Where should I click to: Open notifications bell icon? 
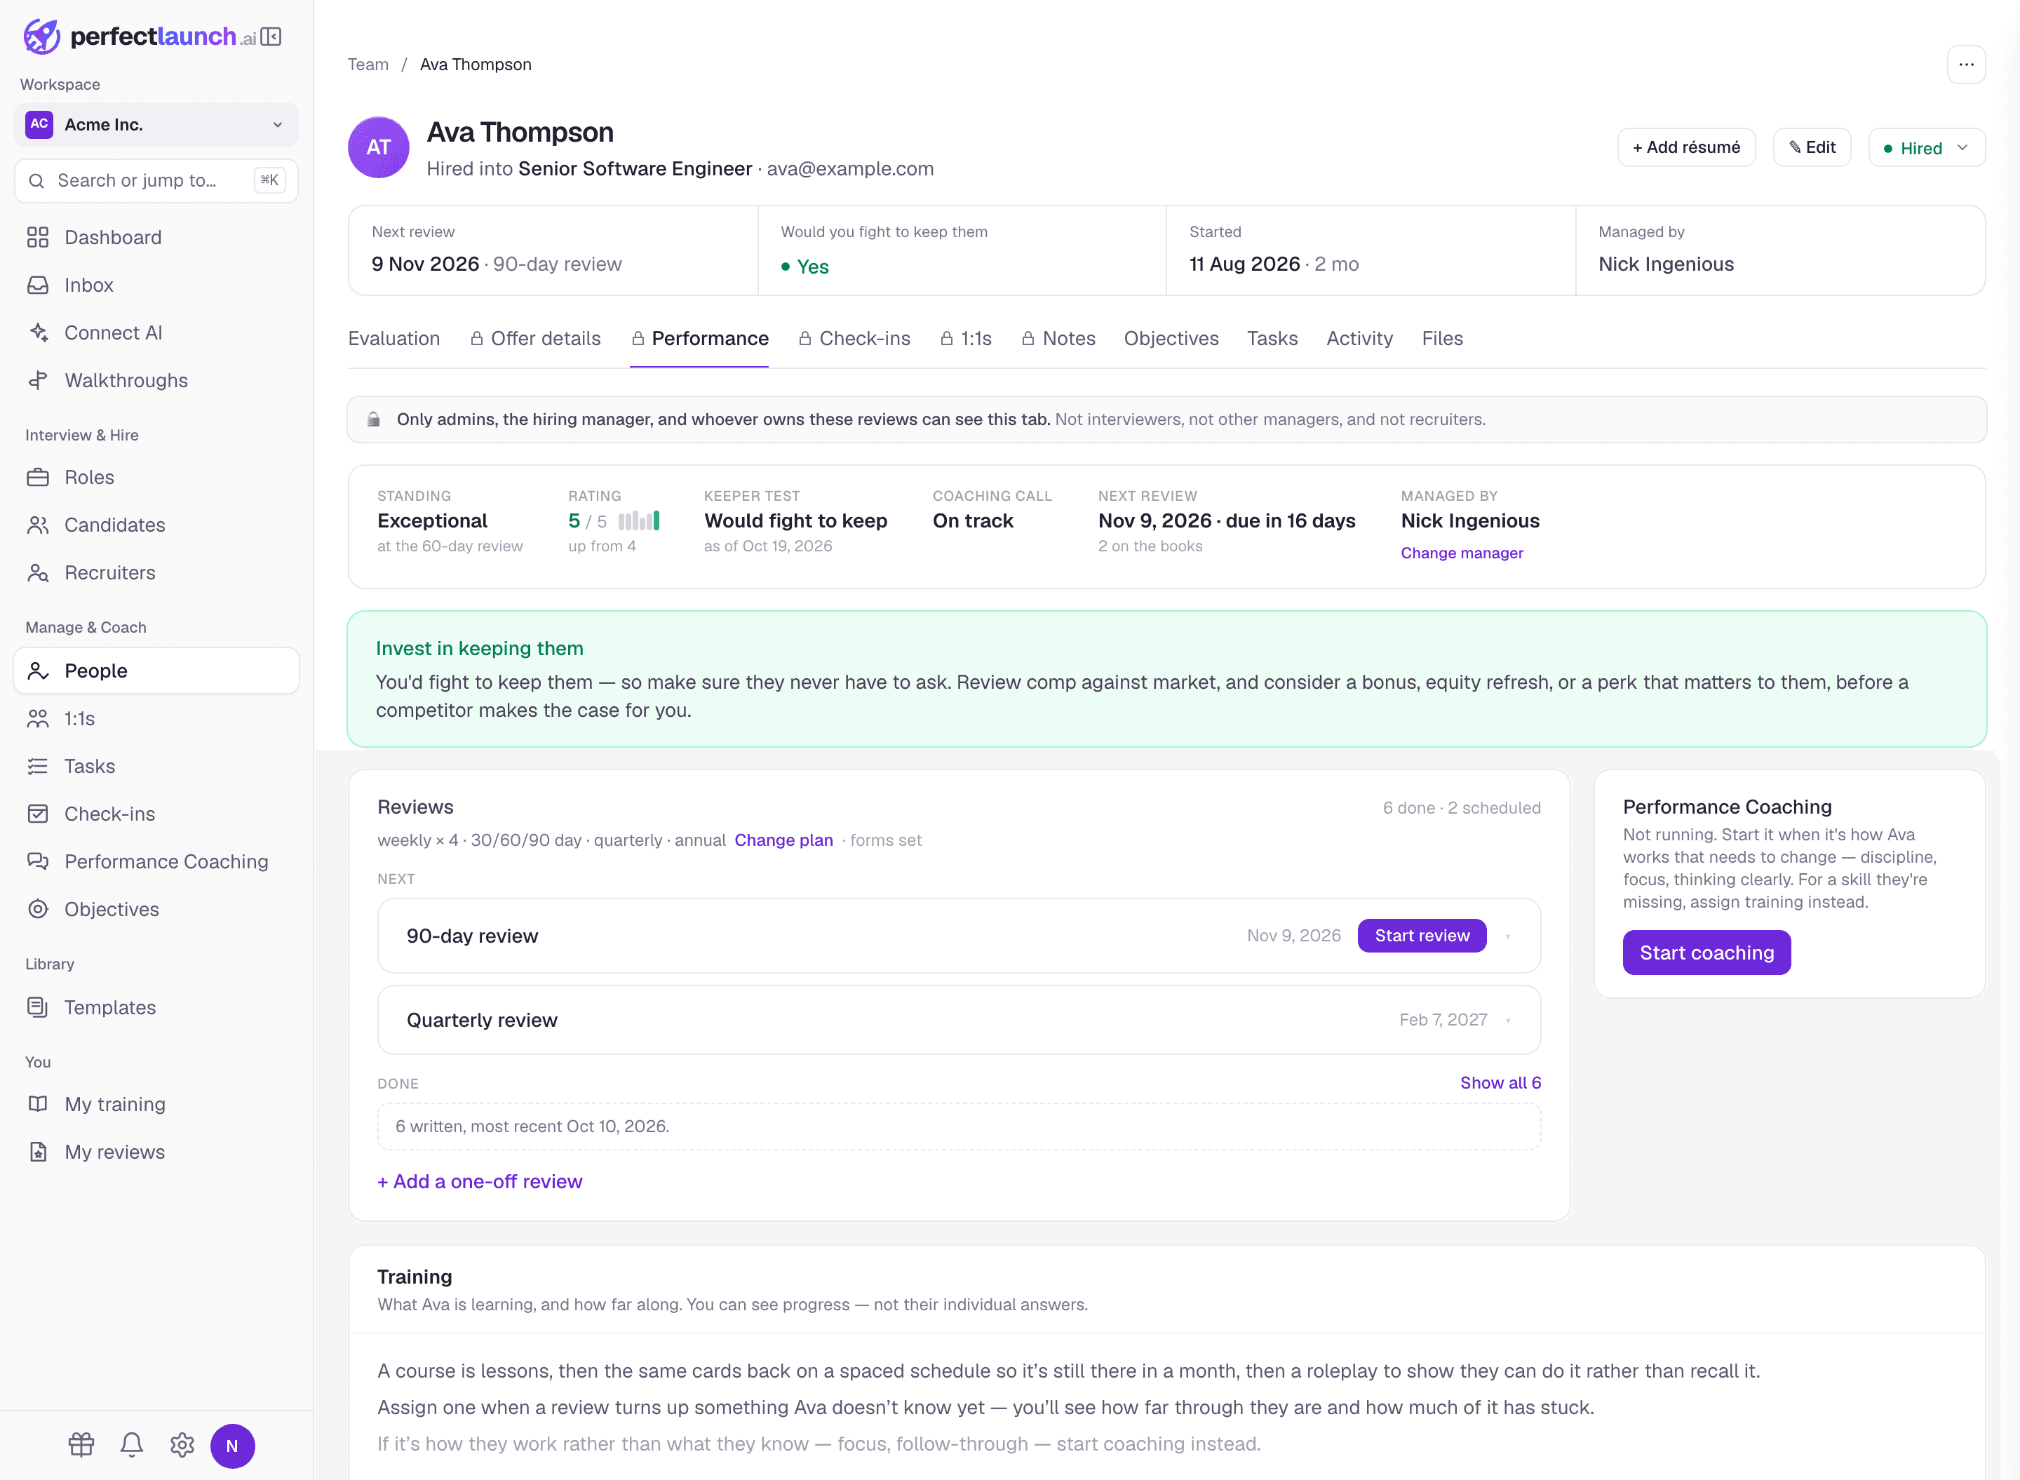click(x=132, y=1445)
